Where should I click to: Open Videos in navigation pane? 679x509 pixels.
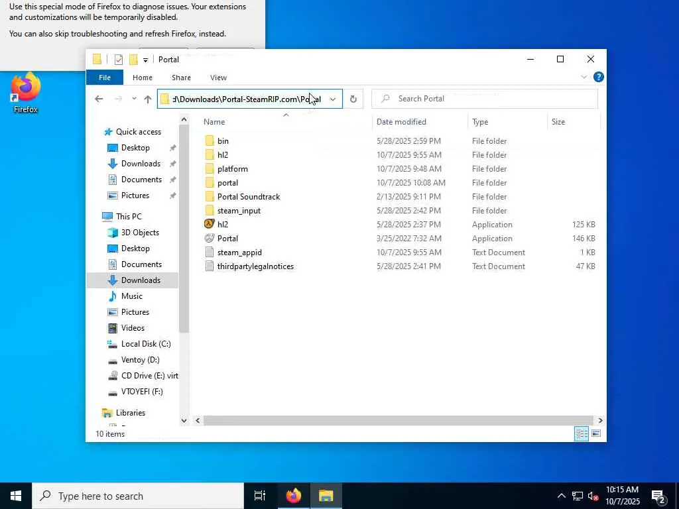click(x=133, y=328)
